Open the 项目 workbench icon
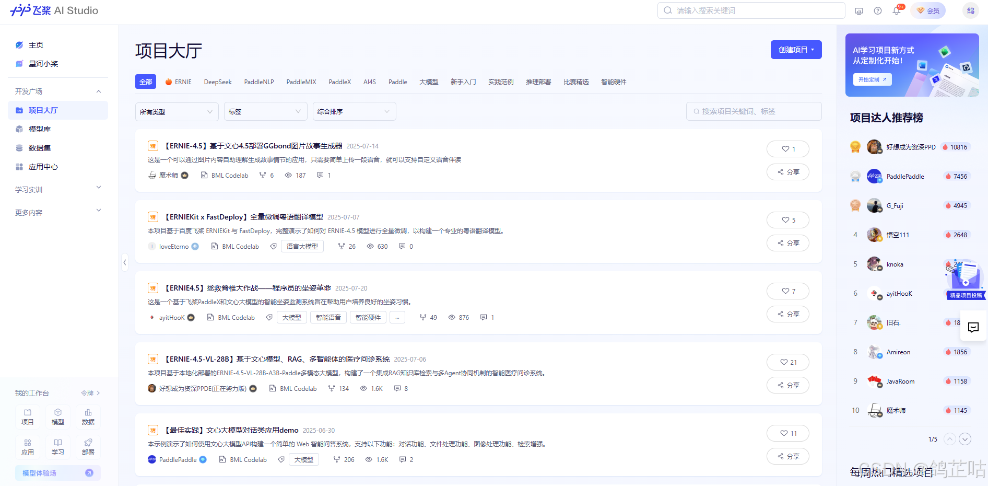 [x=28, y=417]
